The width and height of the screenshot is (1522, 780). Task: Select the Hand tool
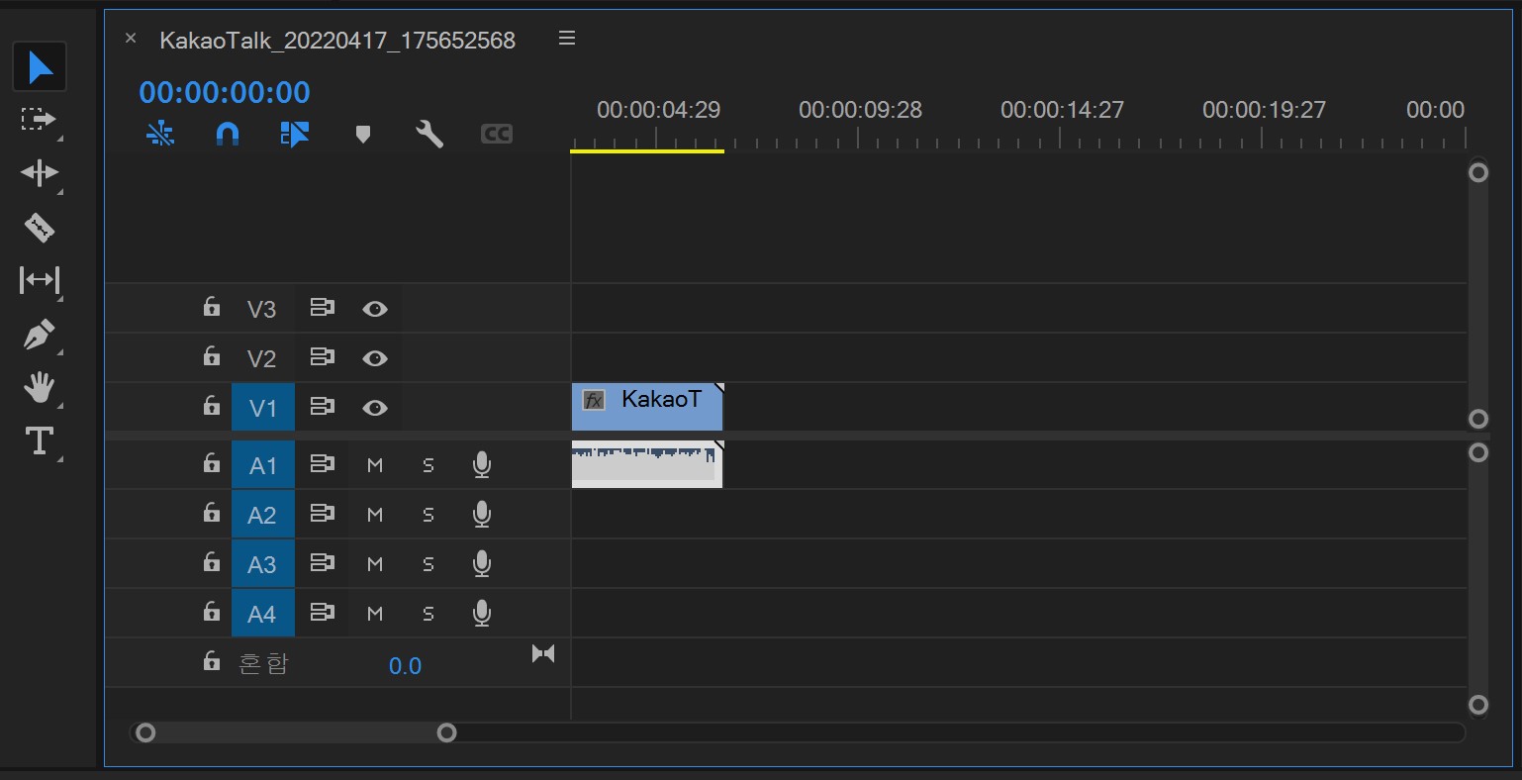[39, 387]
